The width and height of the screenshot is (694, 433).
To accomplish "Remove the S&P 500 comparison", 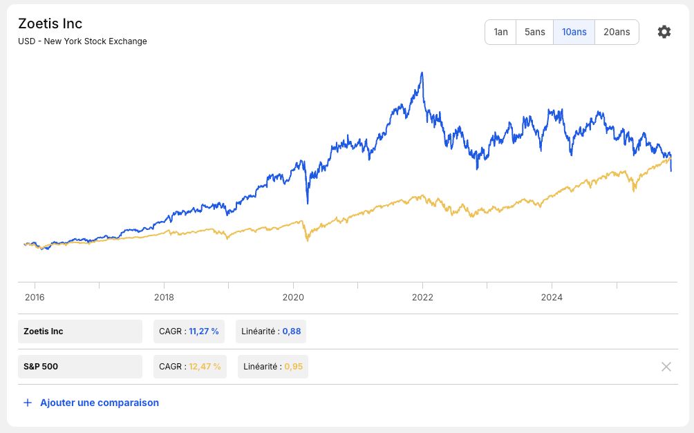I will coord(666,367).
